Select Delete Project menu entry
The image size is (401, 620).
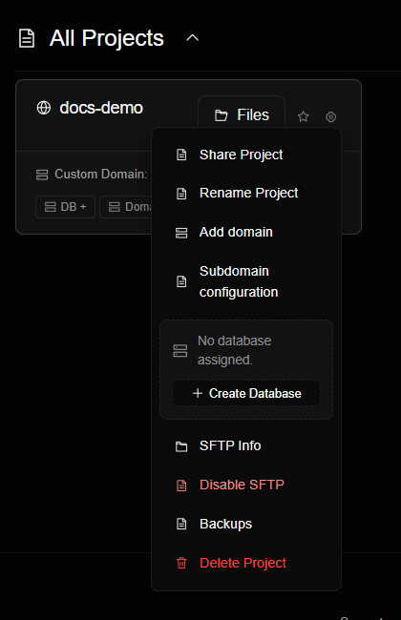[x=246, y=563]
